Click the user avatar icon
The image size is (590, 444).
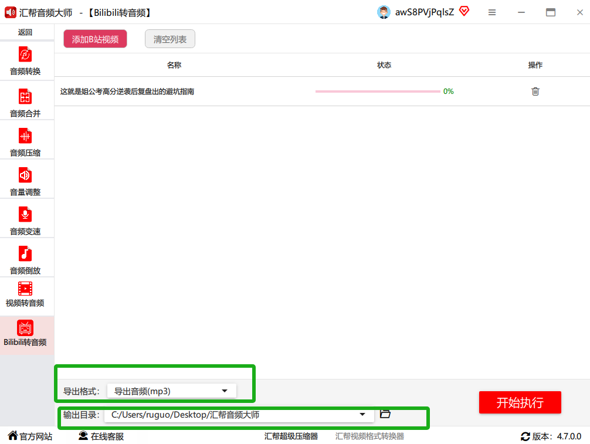(x=384, y=12)
